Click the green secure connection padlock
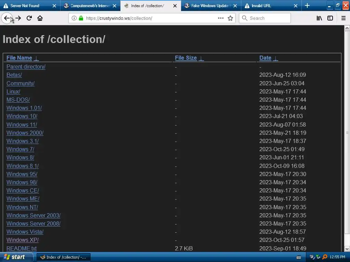350x262 pixels. pyautogui.click(x=81, y=18)
